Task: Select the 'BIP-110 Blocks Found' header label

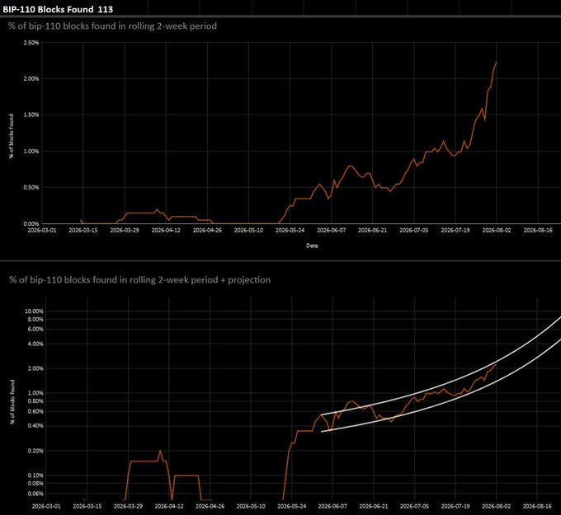Action: tap(48, 9)
